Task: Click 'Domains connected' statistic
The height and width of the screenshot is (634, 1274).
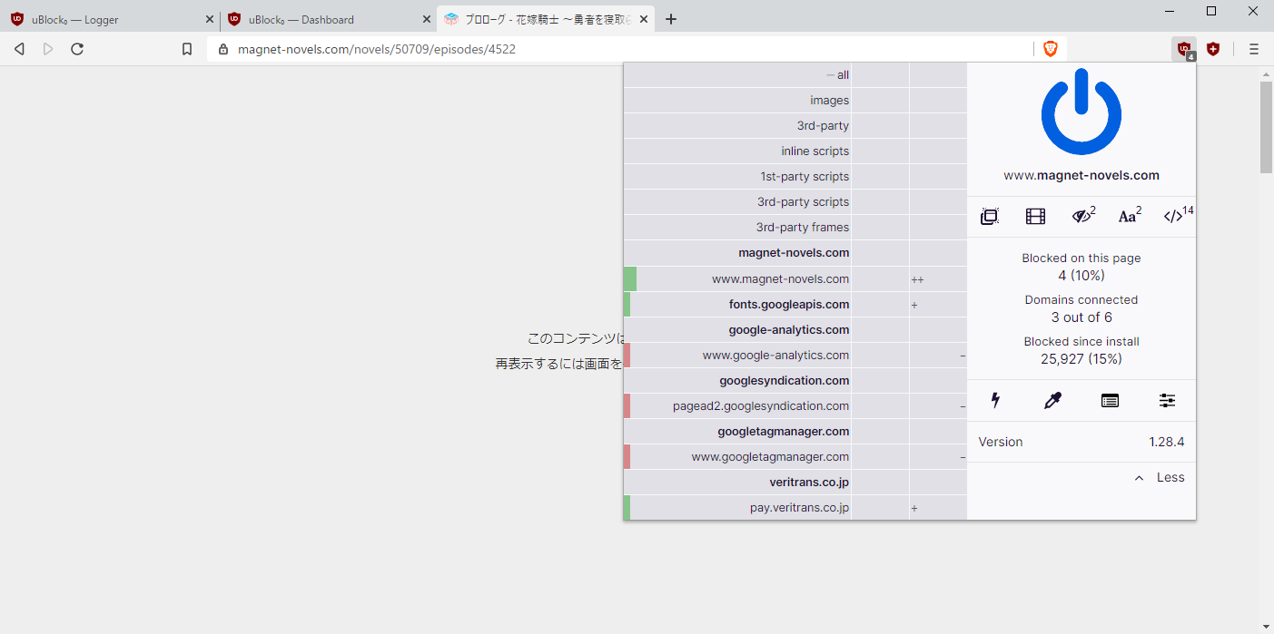Action: tap(1081, 308)
